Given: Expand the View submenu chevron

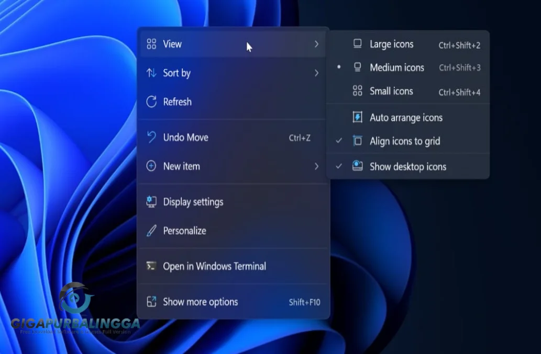Looking at the screenshot, I should point(316,44).
